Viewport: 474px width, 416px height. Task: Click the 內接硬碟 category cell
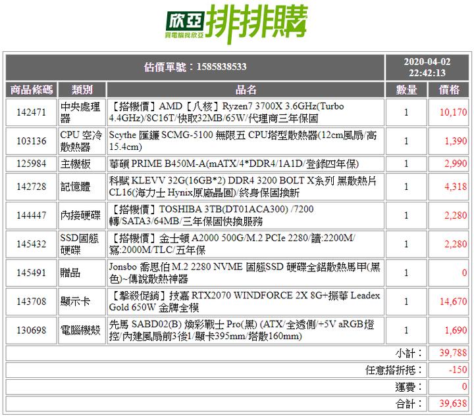click(82, 216)
